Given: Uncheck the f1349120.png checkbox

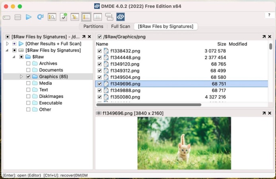Looking at the screenshot, I should point(99,64).
